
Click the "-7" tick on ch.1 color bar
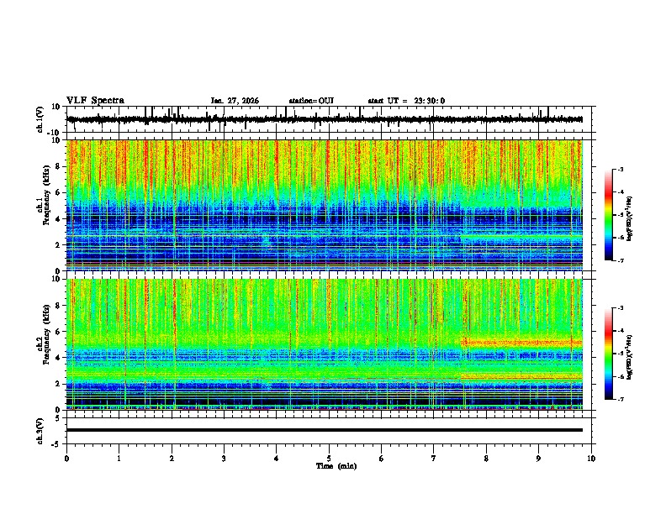point(620,260)
